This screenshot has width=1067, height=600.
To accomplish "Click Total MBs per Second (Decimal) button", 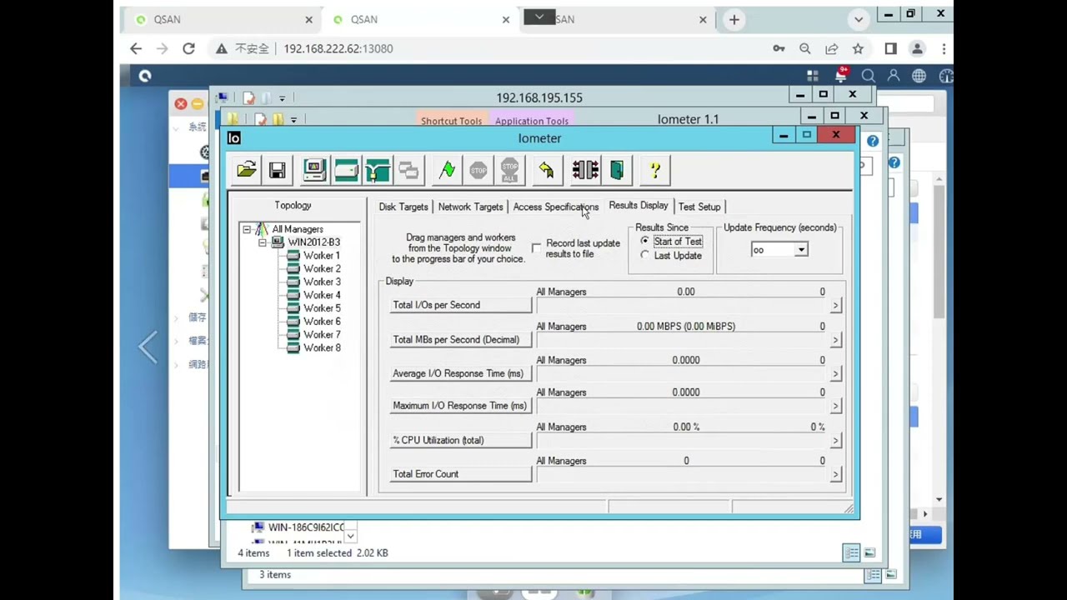I will 460,339.
